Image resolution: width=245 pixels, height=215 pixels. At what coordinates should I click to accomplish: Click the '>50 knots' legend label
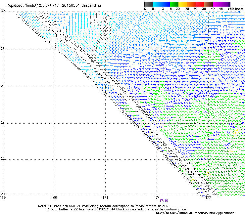[235, 9]
